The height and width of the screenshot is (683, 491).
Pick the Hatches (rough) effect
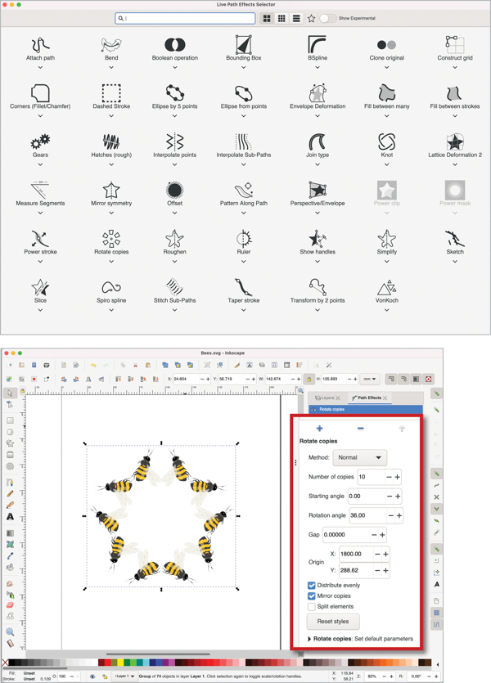point(111,146)
